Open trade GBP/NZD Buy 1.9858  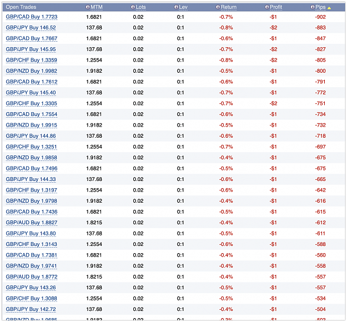[x=32, y=158]
